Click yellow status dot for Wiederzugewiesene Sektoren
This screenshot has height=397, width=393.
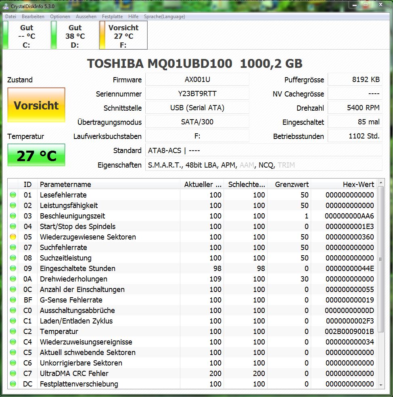tap(13, 237)
